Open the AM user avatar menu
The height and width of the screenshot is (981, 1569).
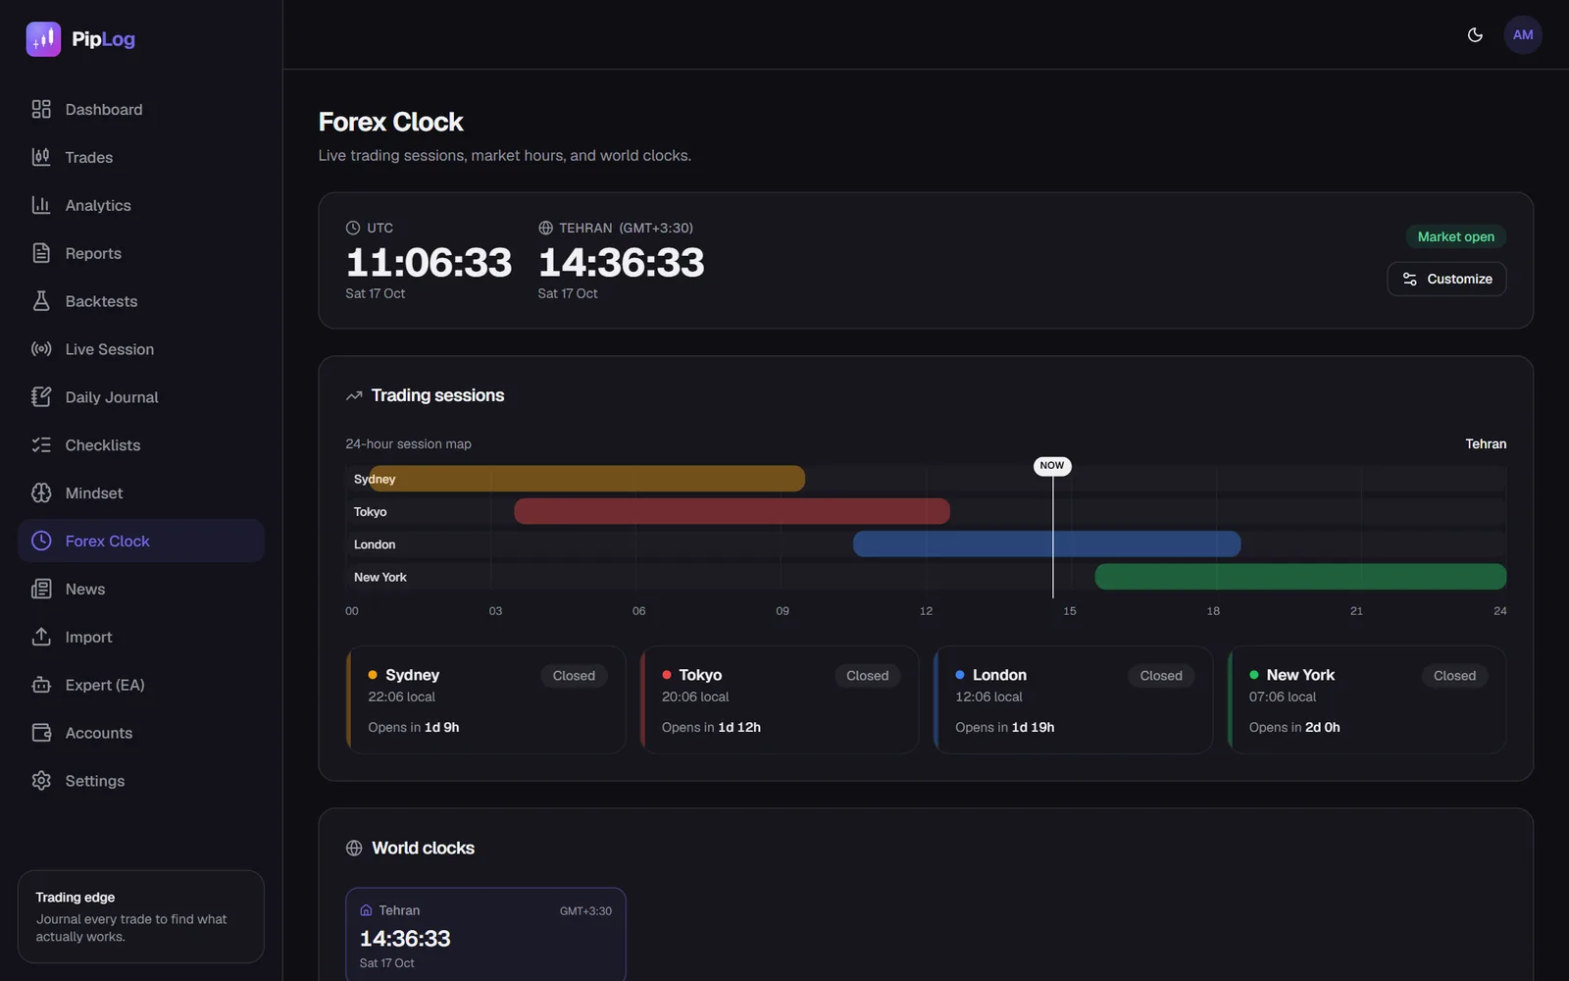click(1523, 35)
